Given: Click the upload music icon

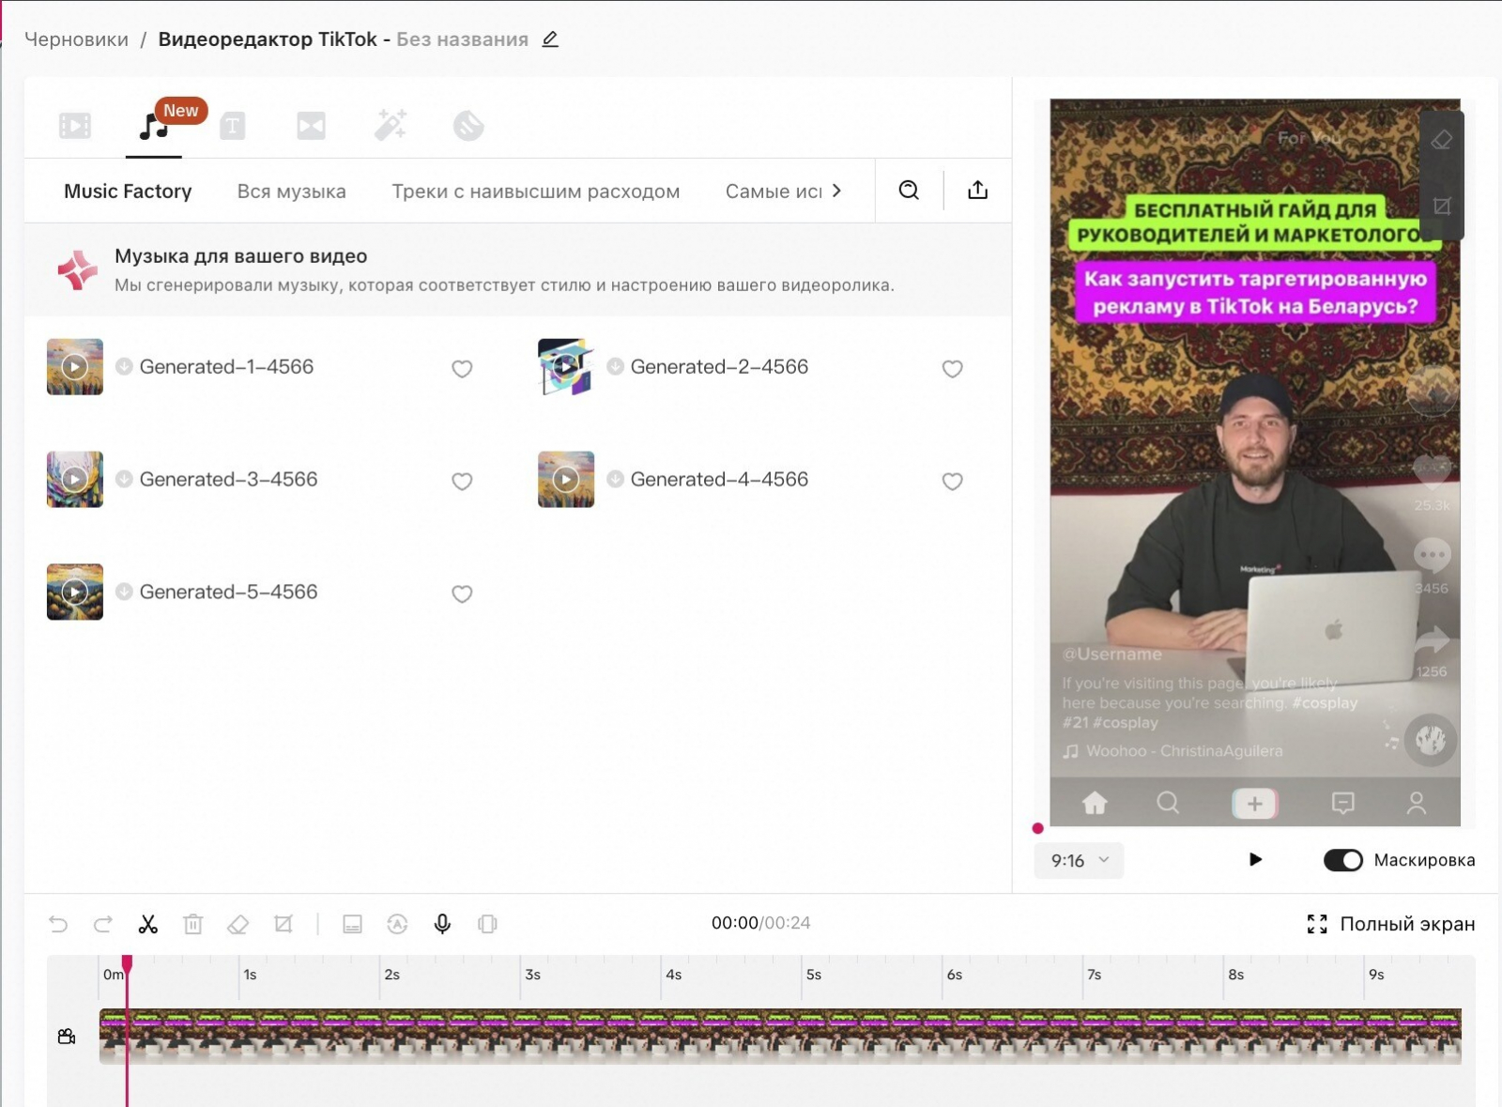Looking at the screenshot, I should tap(978, 190).
